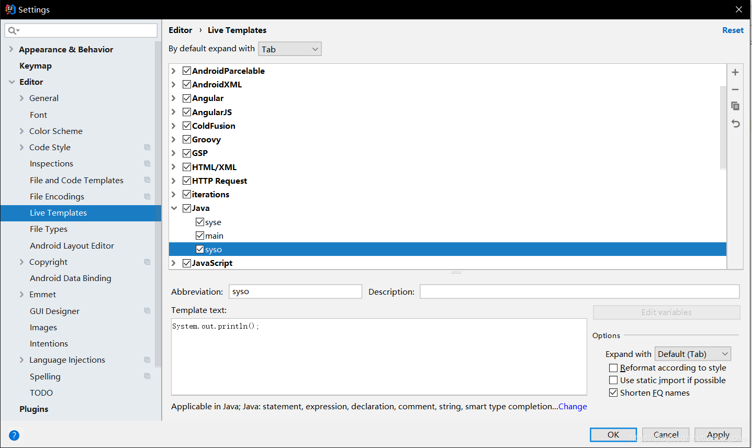This screenshot has width=752, height=448.
Task: Open the Plugins settings page
Action: pyautogui.click(x=33, y=409)
